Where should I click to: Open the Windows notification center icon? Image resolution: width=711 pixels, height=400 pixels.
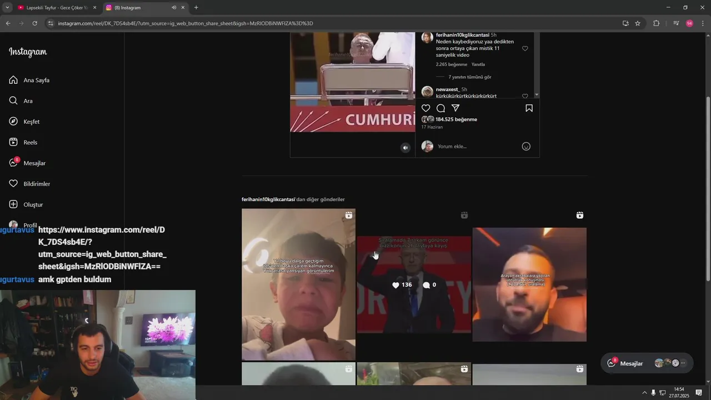(x=699, y=393)
